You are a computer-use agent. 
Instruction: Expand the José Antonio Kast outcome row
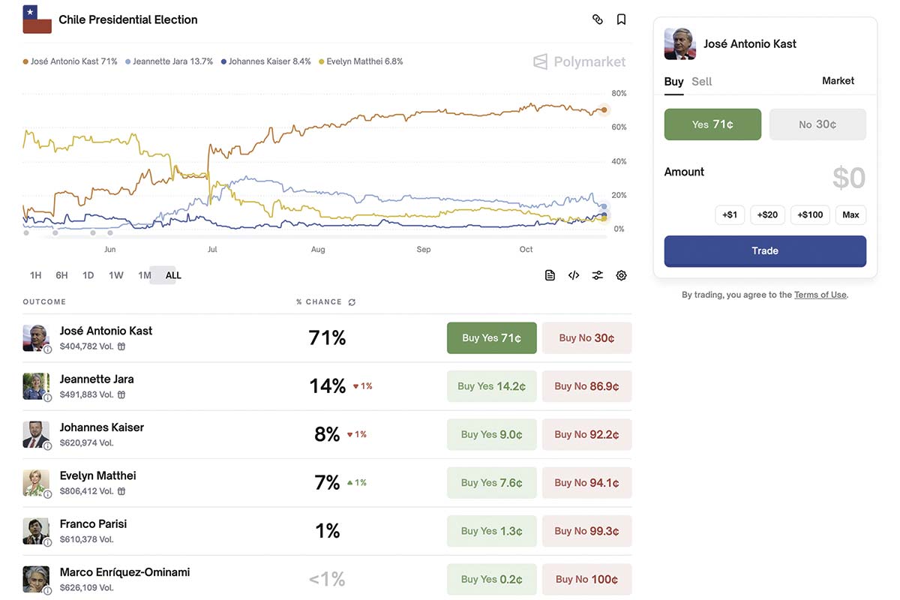(x=225, y=337)
